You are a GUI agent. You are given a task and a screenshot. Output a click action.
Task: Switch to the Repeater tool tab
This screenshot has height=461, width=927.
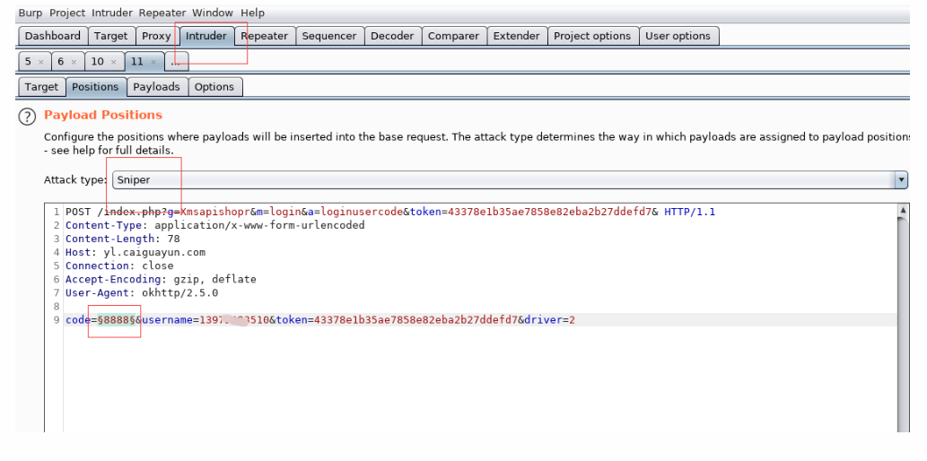264,36
